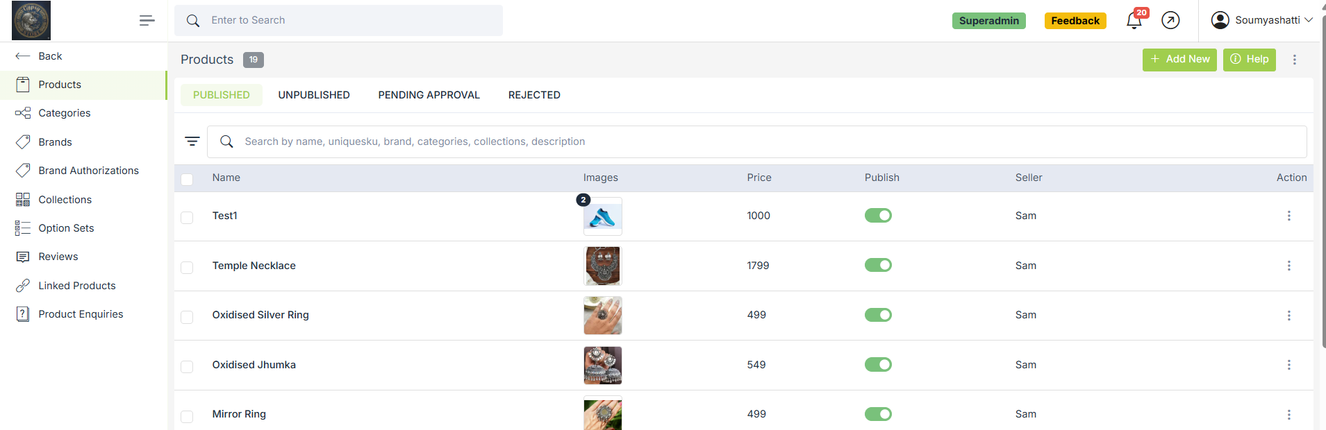Click the external link arrow icon
The height and width of the screenshot is (430, 1326).
pyautogui.click(x=1170, y=21)
